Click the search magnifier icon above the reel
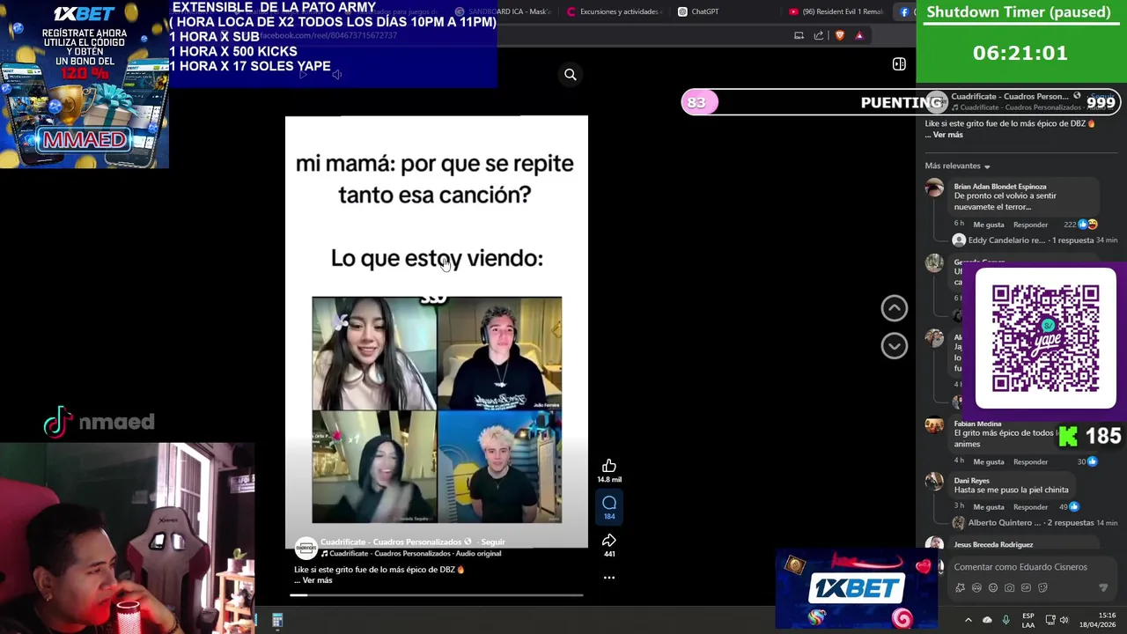Viewport: 1127px width, 634px height. click(570, 75)
